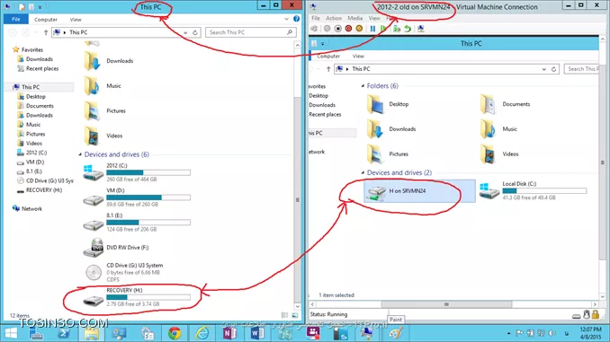The image size is (610, 342).
Task: Switch host Explorer to details view icon
Action: coord(284,315)
